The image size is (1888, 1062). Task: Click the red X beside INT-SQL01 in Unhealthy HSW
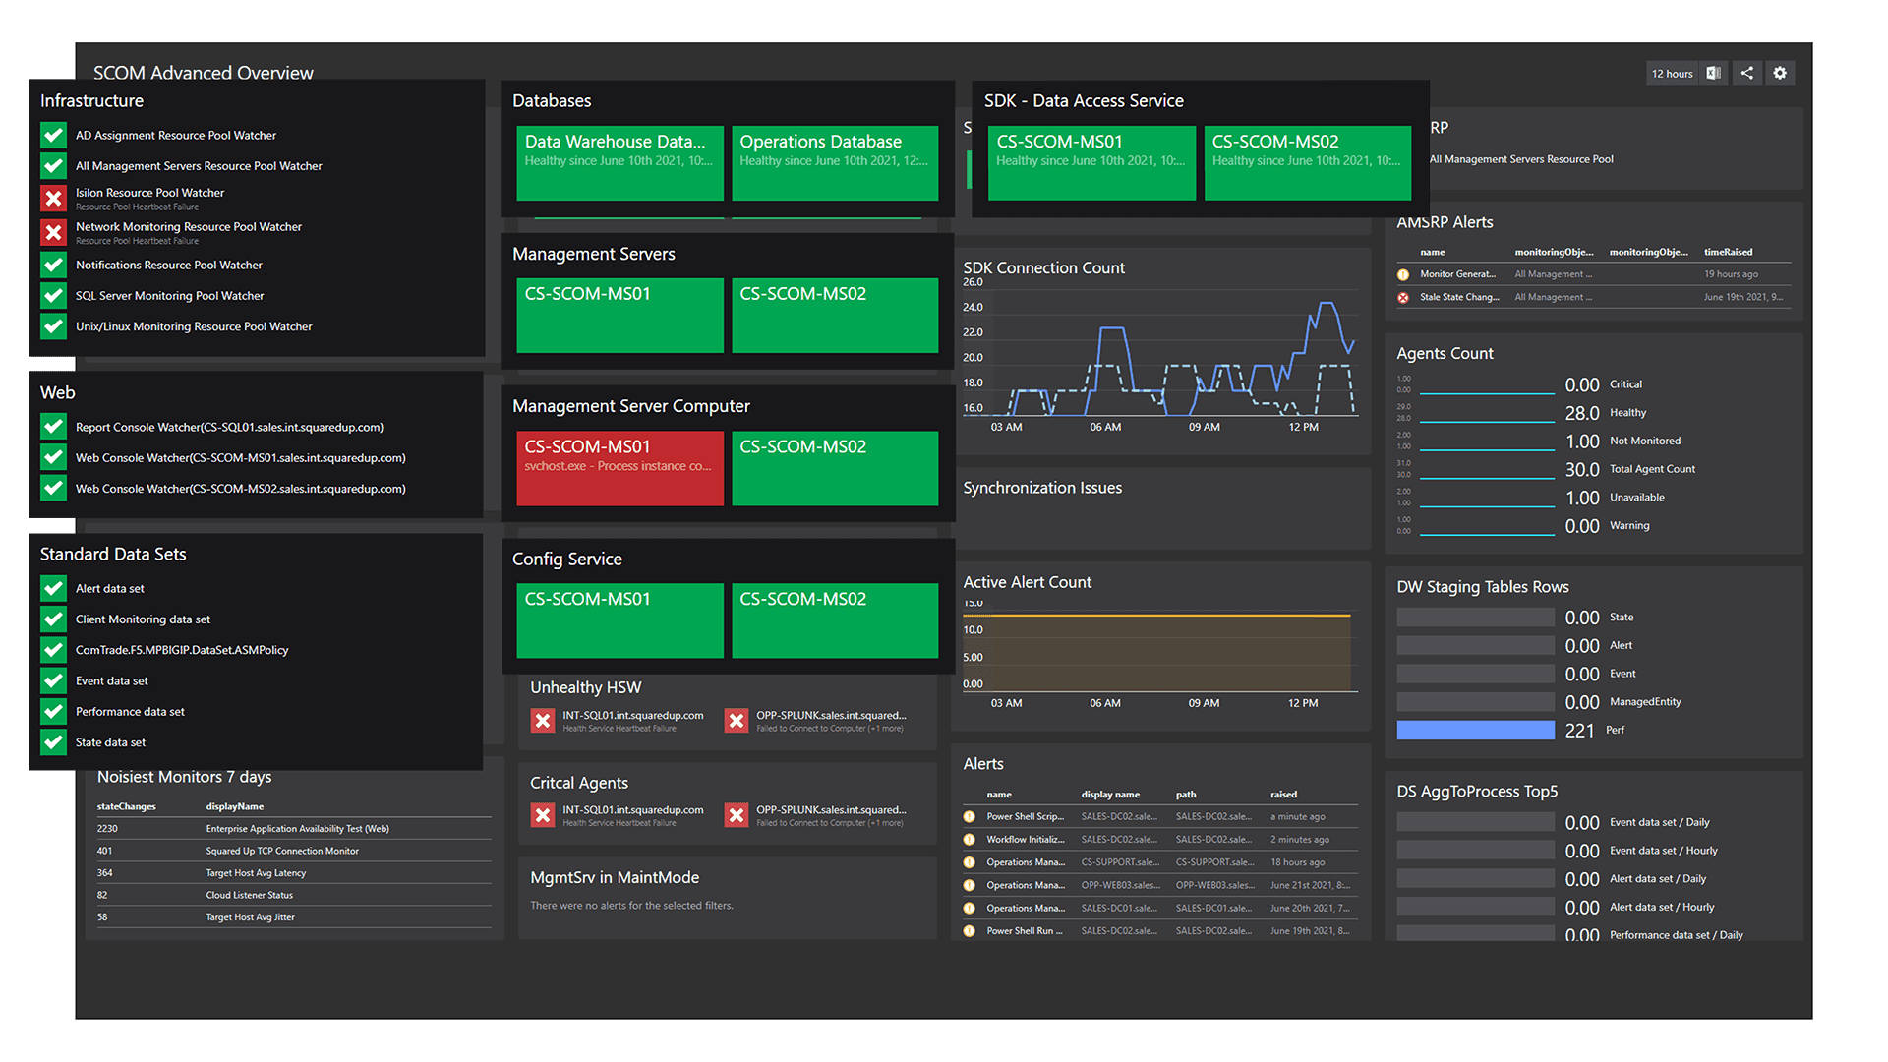[542, 720]
